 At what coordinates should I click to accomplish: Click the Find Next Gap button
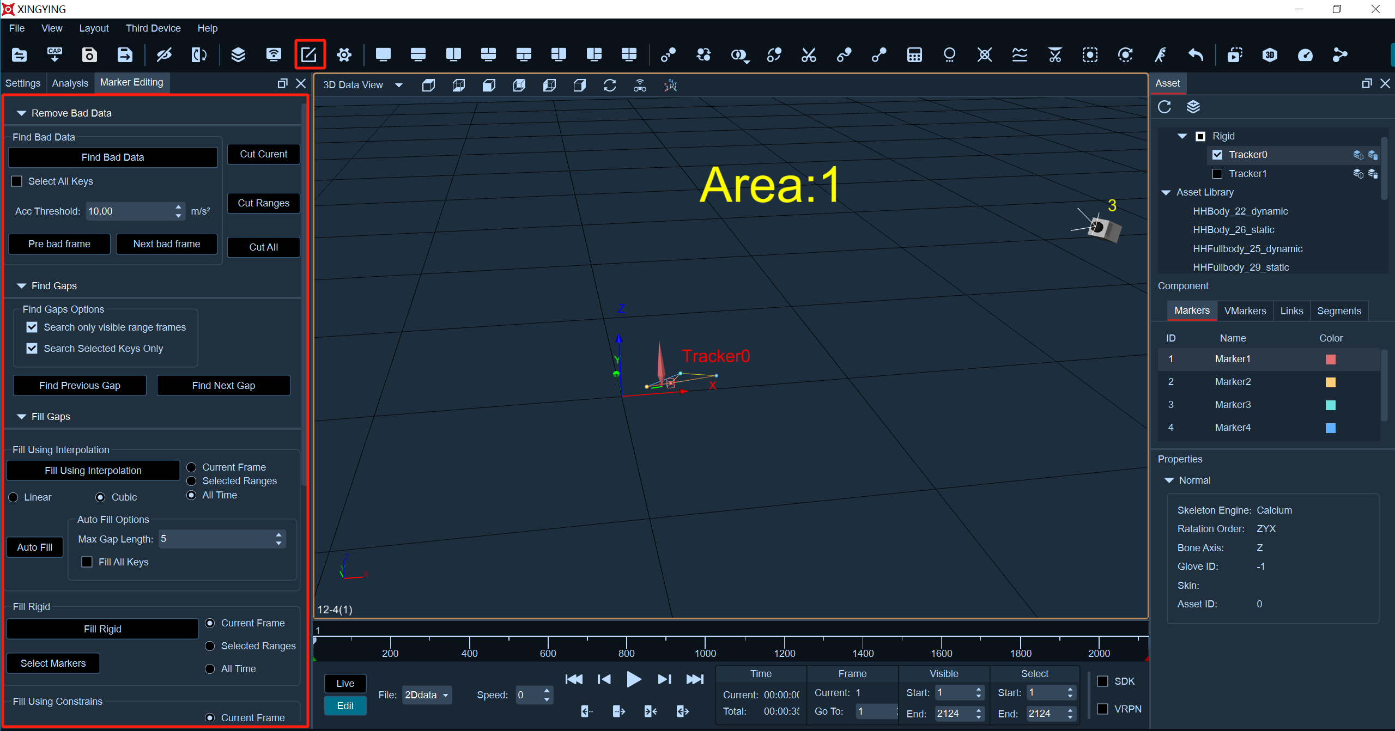(x=223, y=386)
